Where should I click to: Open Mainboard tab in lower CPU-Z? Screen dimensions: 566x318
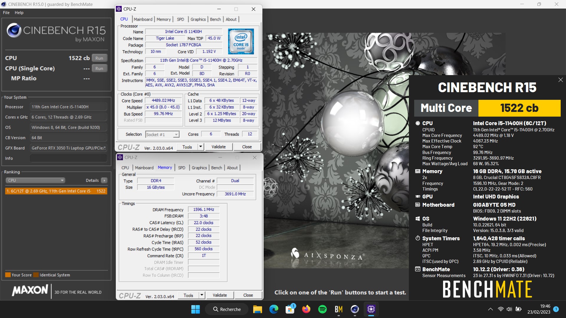144,168
